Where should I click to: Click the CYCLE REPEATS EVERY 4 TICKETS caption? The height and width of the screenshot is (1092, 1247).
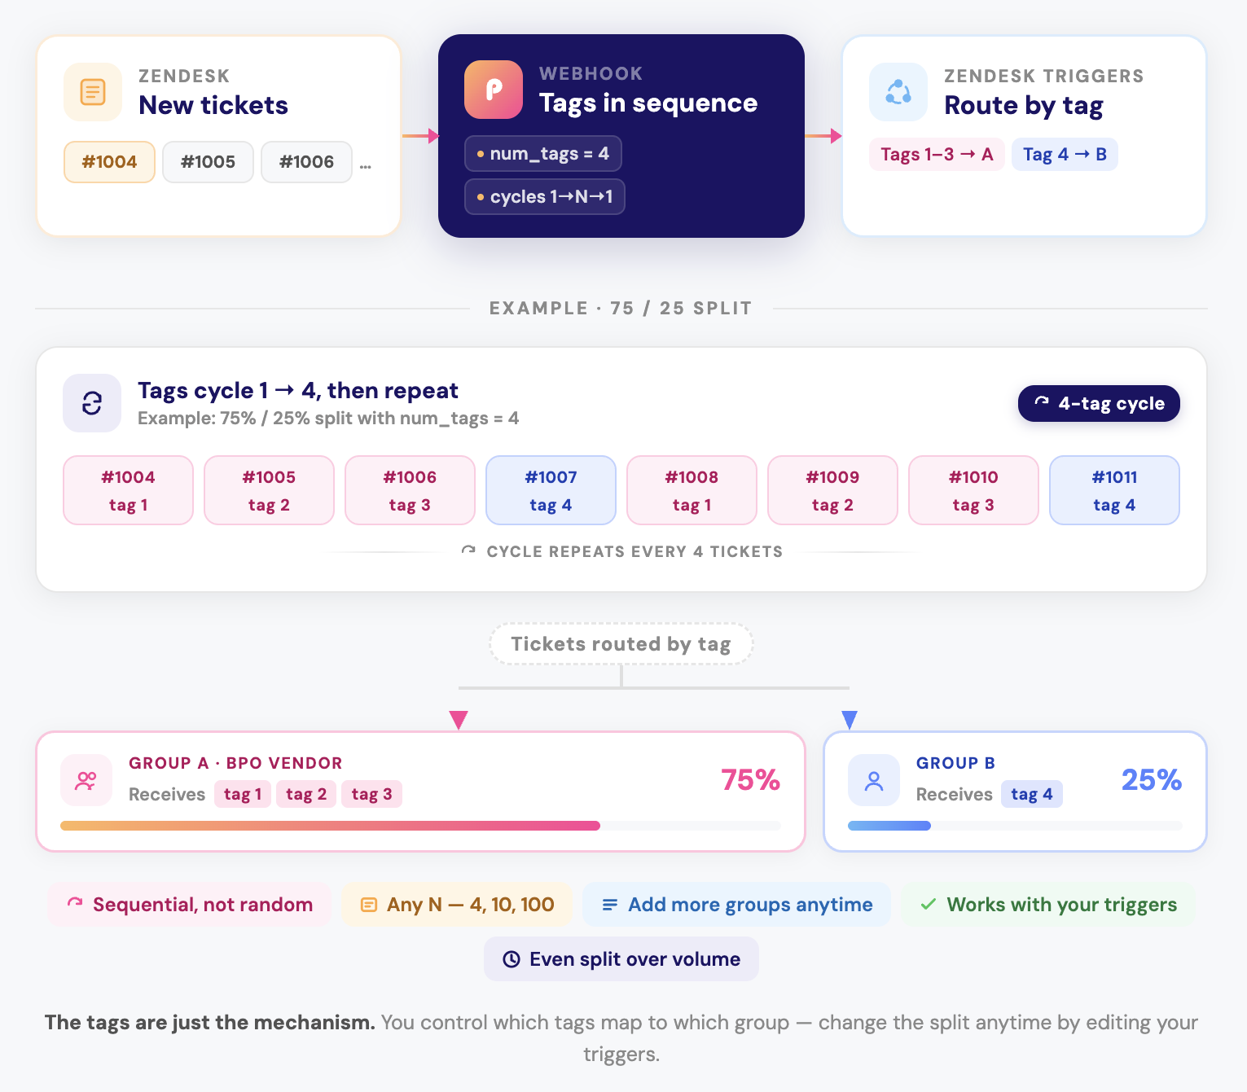(634, 551)
